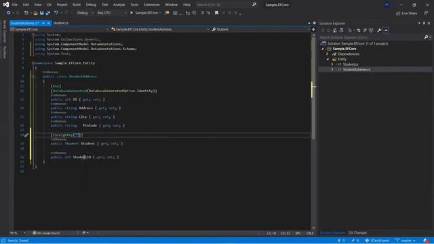Click the Search Solution Explorer field
This screenshot has width=434, height=244.
coord(371,37)
